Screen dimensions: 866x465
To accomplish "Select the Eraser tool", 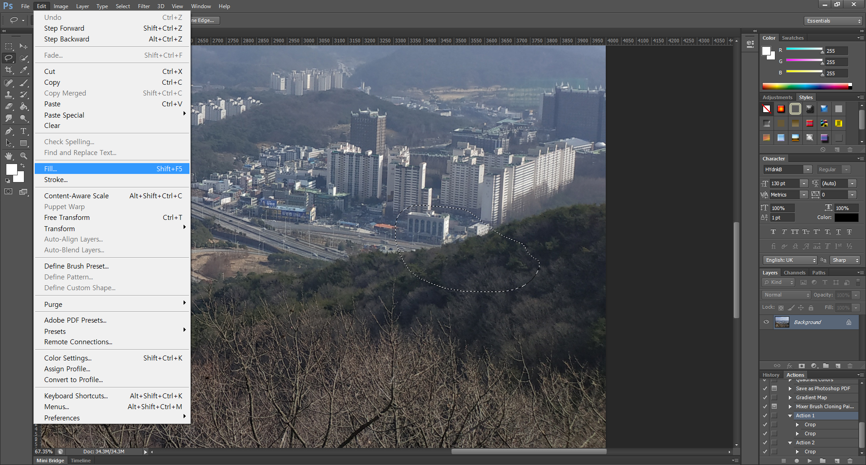I will [x=9, y=106].
